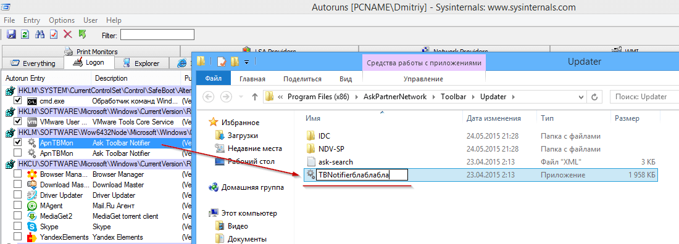Click the red X Delete icon in Autoruns toolbar
The image size is (679, 244).
point(67,35)
